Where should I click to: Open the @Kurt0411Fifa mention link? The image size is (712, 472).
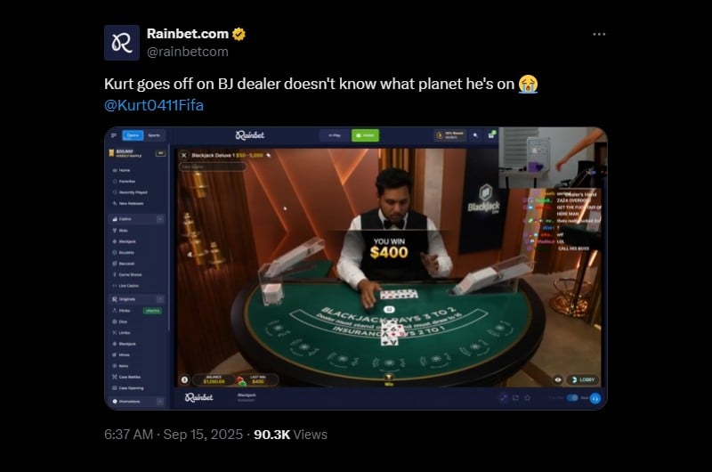(x=153, y=105)
